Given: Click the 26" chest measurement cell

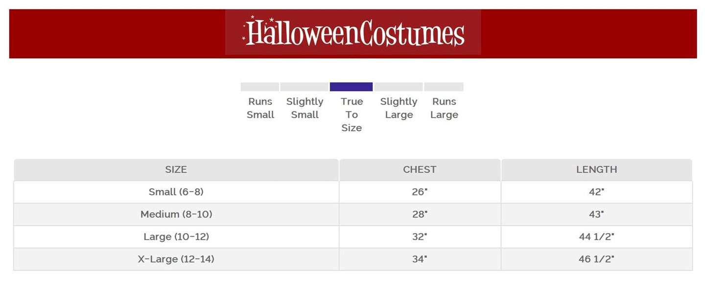Looking at the screenshot, I should tap(420, 192).
